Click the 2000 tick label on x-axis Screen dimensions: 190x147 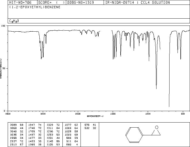coord(78,114)
